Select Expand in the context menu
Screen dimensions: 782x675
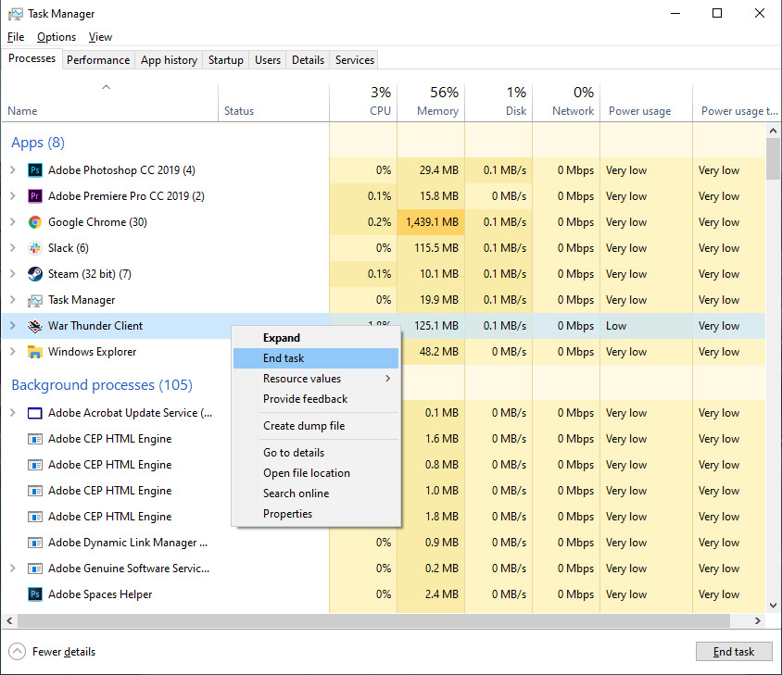point(316,337)
